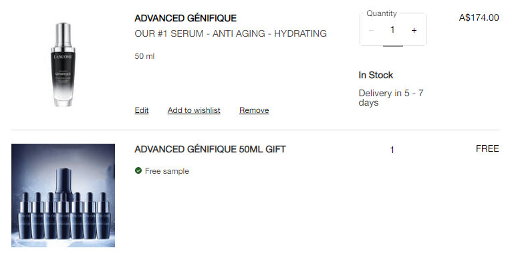Click the In Stock status text
Screen dimensions: 510x260
tap(376, 75)
